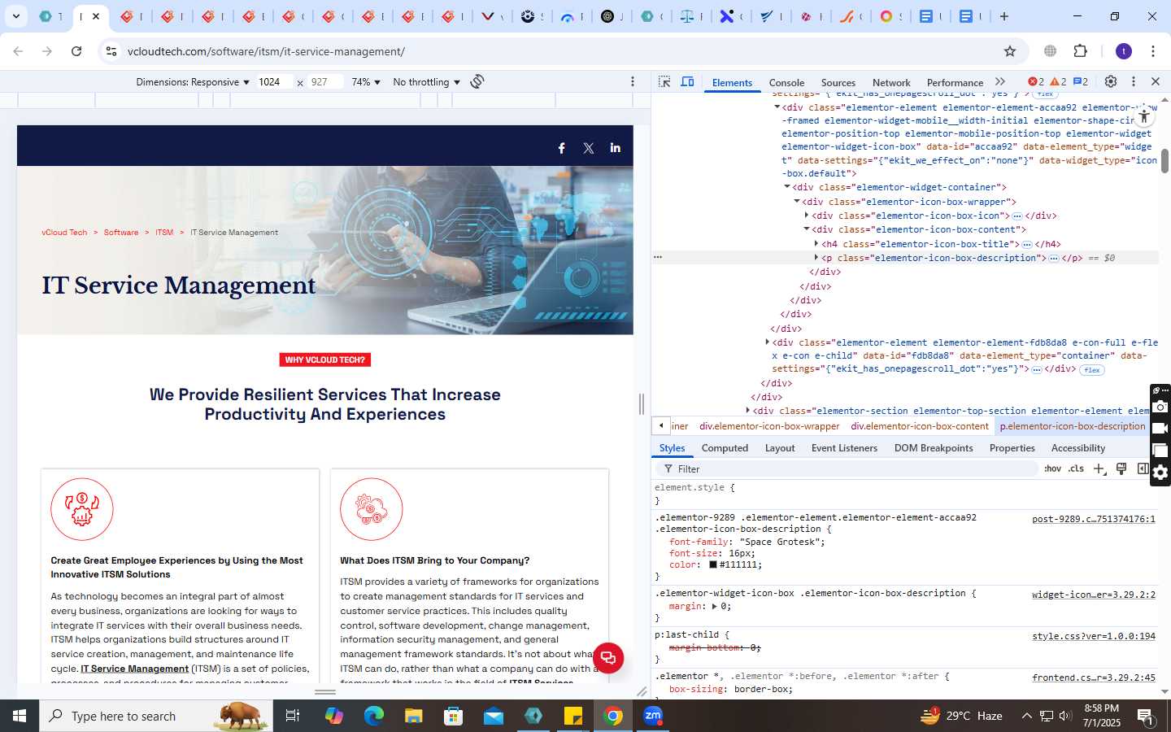This screenshot has width=1171, height=732.
Task: Select div.elementor-icon-box-content breadcrumb
Action: pos(920,426)
